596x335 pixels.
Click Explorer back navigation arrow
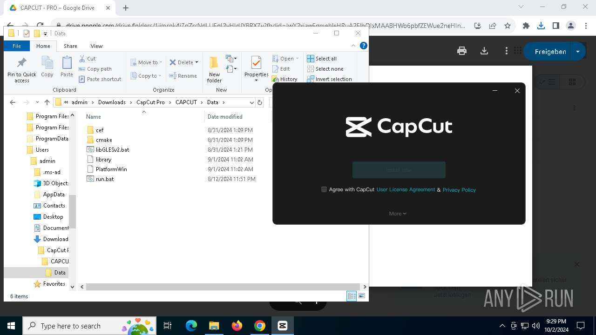(x=13, y=102)
